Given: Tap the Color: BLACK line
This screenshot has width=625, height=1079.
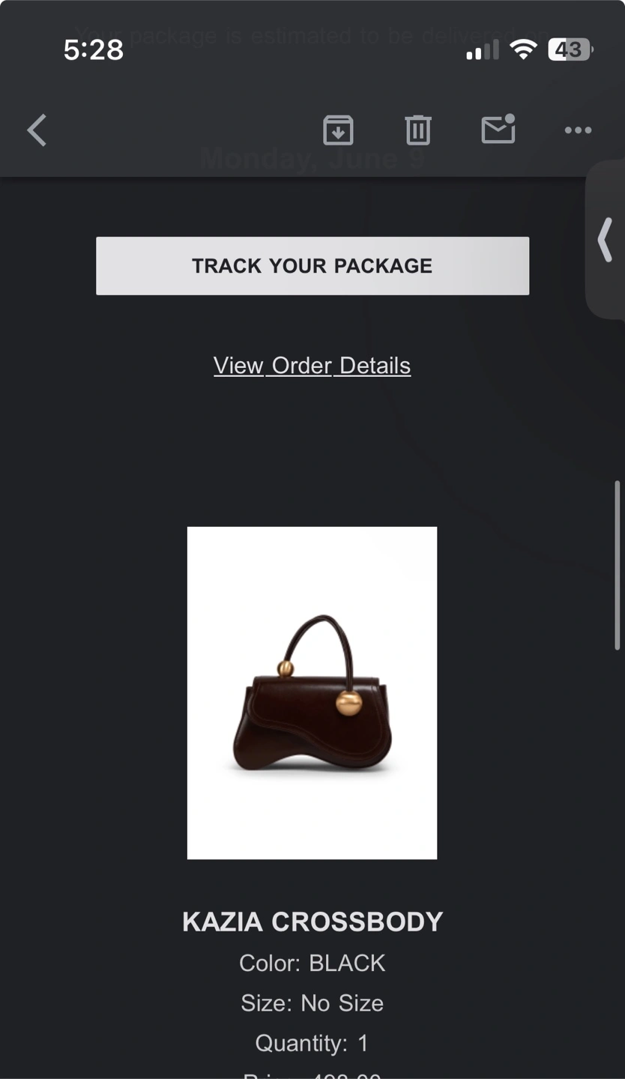Looking at the screenshot, I should coord(312,963).
